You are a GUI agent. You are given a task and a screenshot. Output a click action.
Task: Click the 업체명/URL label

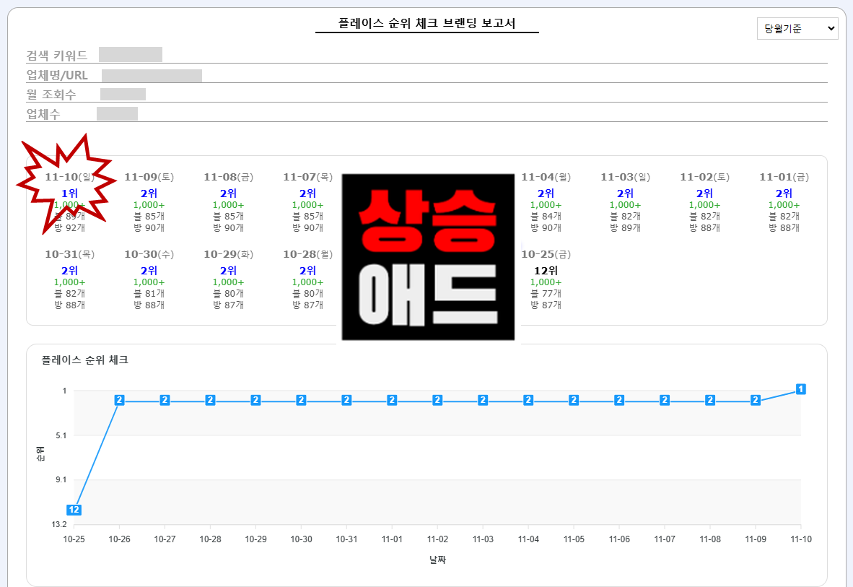[x=57, y=75]
